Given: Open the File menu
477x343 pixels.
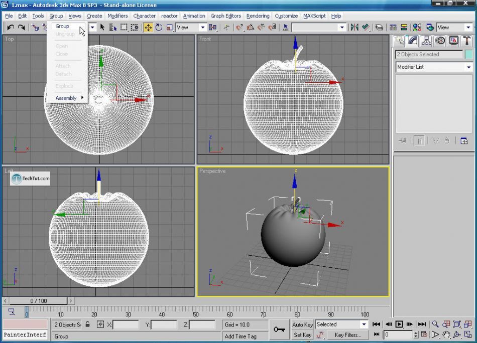Looking at the screenshot, I should point(9,16).
